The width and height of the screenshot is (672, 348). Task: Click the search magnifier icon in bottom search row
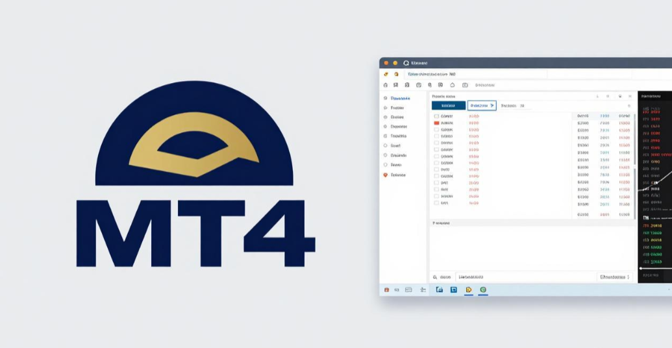tap(435, 277)
